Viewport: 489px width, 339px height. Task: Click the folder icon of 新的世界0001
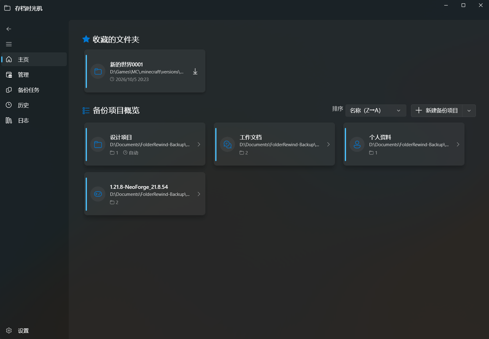pos(98,72)
